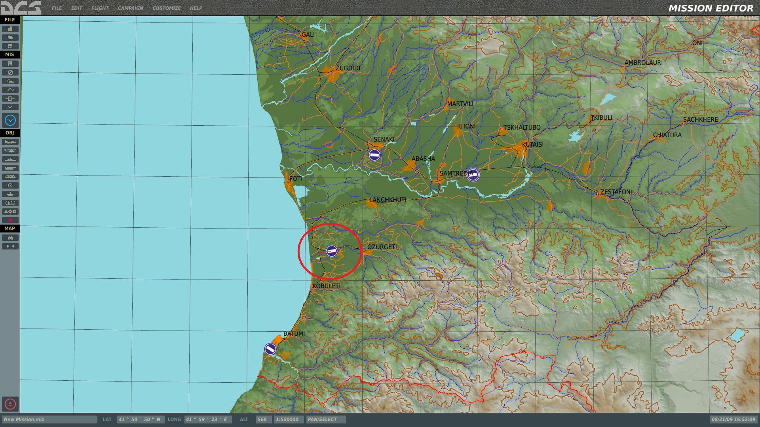Open the FLIGHT menu
Screen dimensions: 760x427
click(100, 8)
